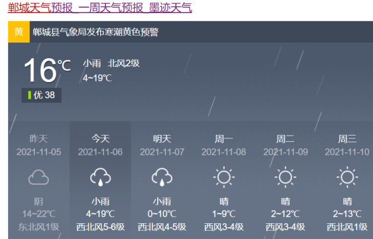Select the 明天 forecast column label
This screenshot has height=239, width=373.
tap(162, 138)
